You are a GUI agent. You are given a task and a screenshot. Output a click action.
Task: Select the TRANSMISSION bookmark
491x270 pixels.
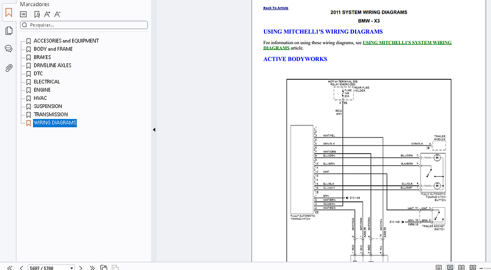click(x=51, y=114)
